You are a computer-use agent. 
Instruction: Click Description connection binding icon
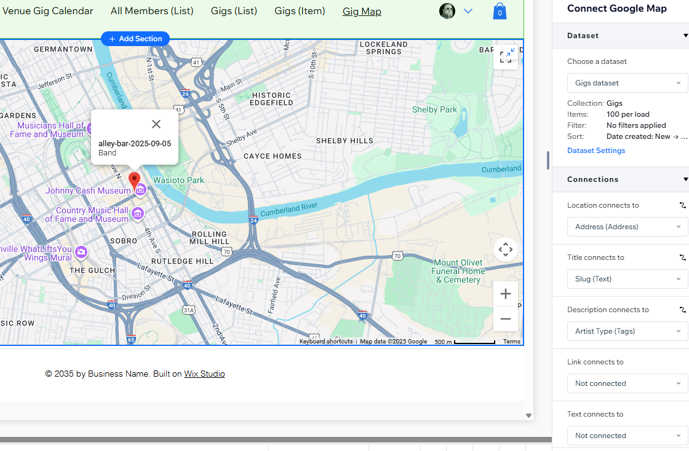coord(682,310)
